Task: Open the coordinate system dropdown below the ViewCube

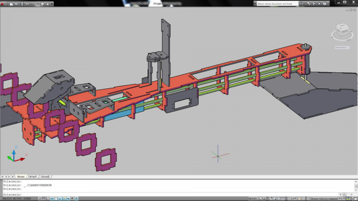Action: coord(343,46)
